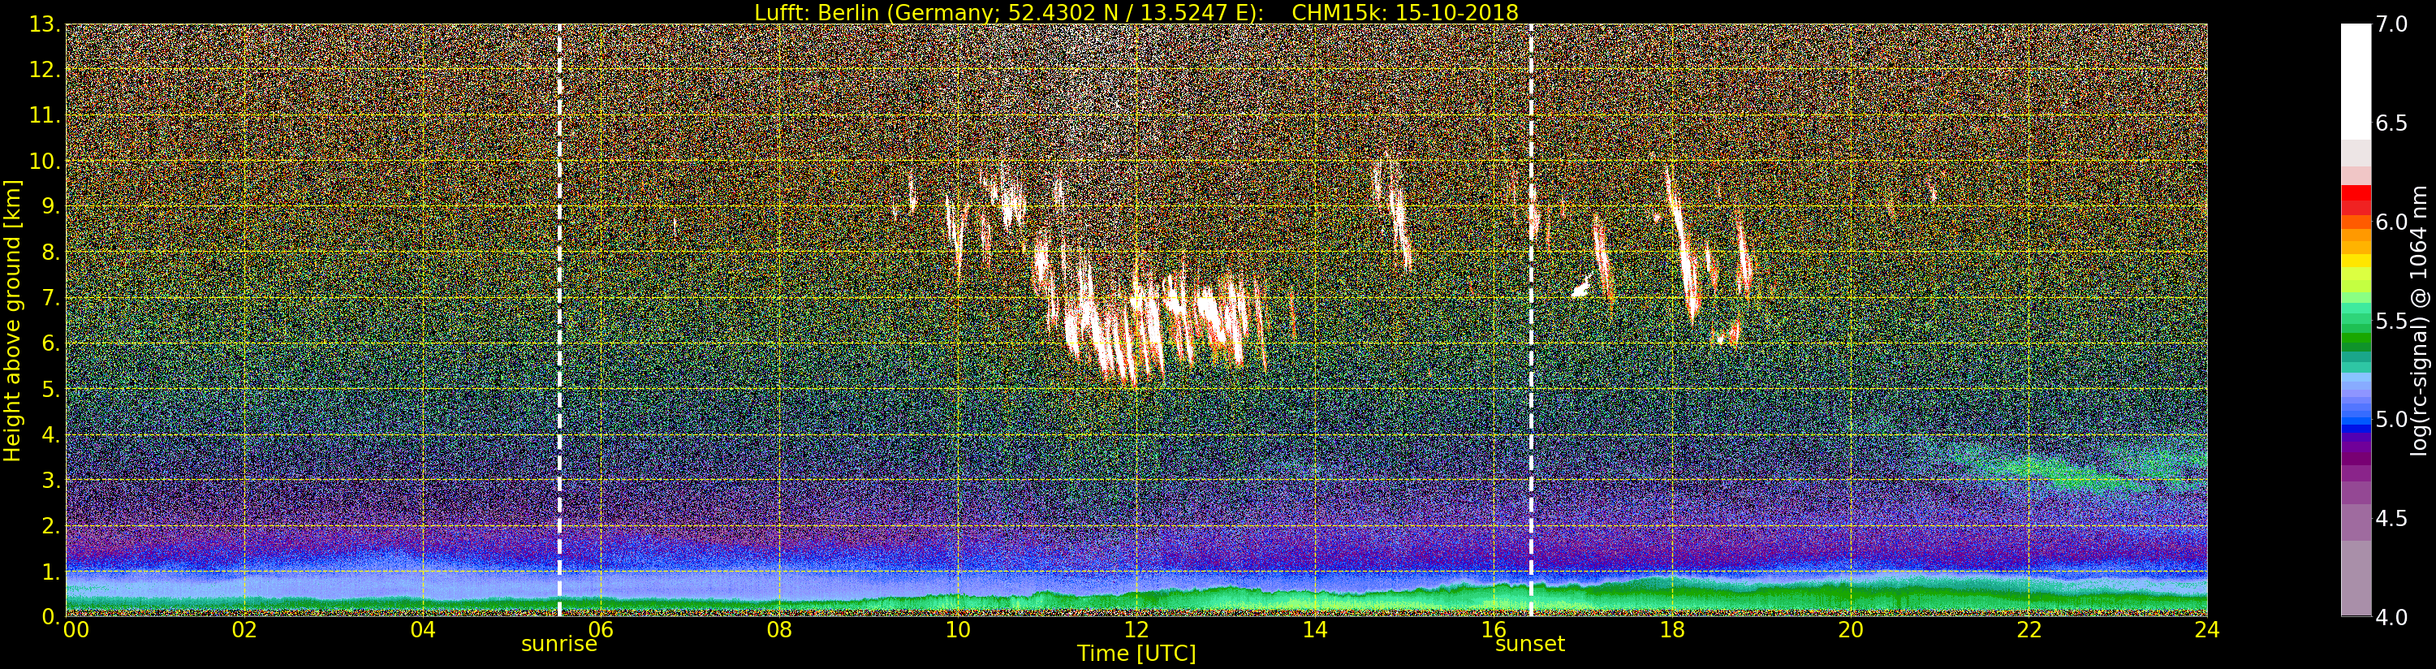Screen dimensions: 2436x669
Task: Click the 'Height above ground [km]' axis label
Action: pyautogui.click(x=12, y=320)
